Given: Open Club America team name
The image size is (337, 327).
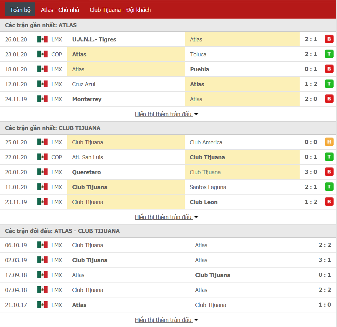Looking at the screenshot, I should [206, 142].
